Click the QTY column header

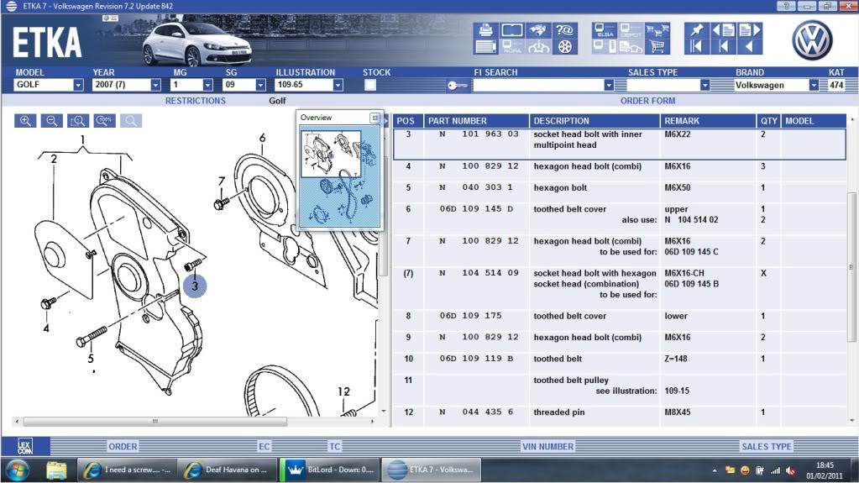[x=768, y=121]
